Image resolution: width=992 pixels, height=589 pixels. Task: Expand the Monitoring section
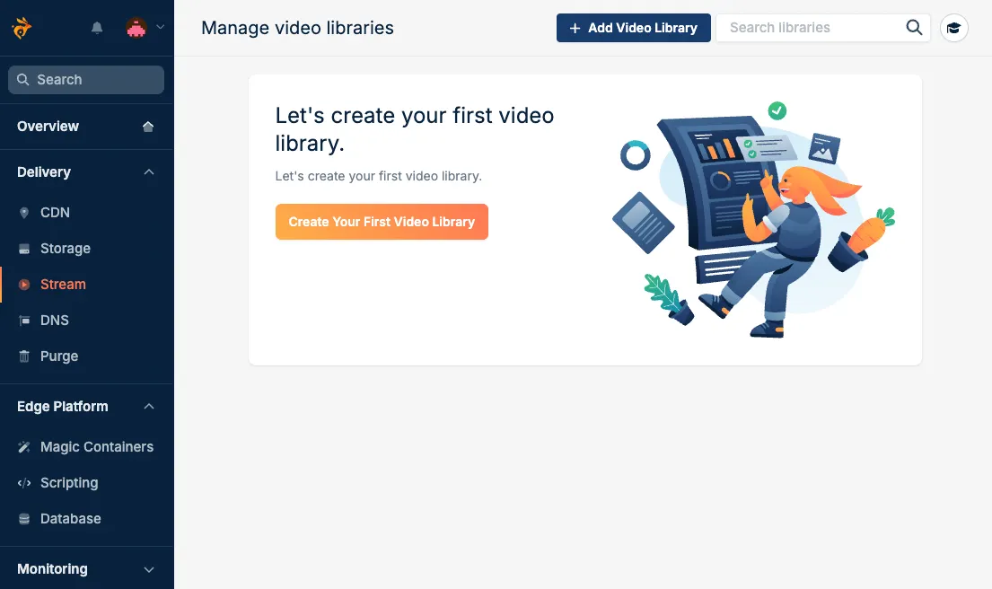[x=149, y=568]
